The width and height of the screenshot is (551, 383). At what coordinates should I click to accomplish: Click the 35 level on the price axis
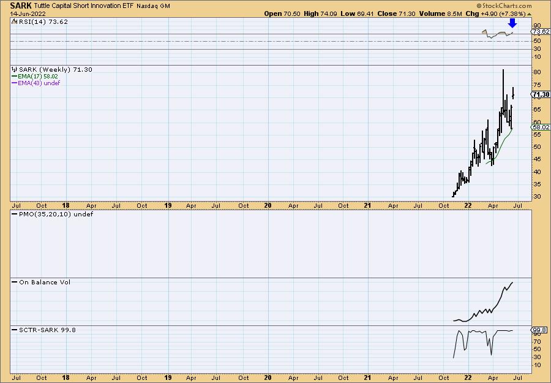click(537, 184)
